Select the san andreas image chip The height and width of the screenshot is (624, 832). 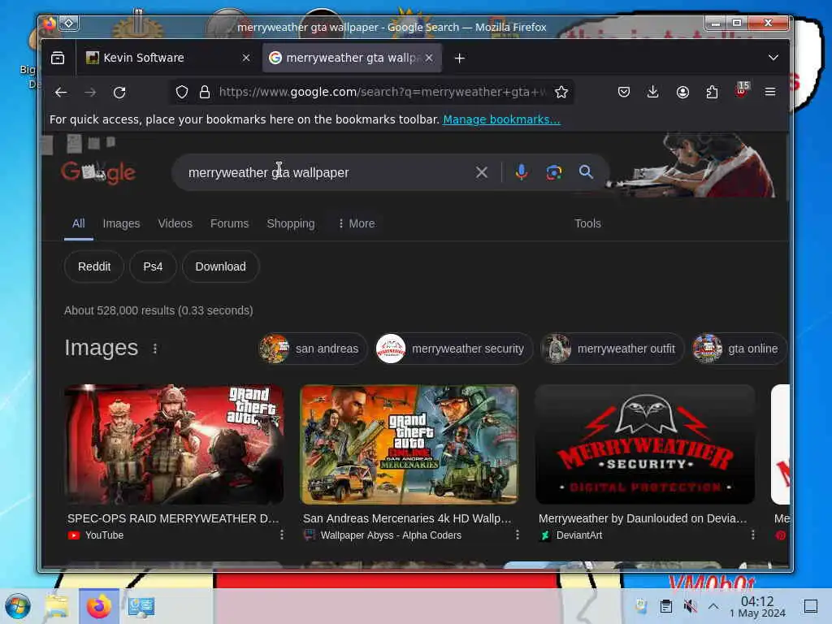(313, 349)
